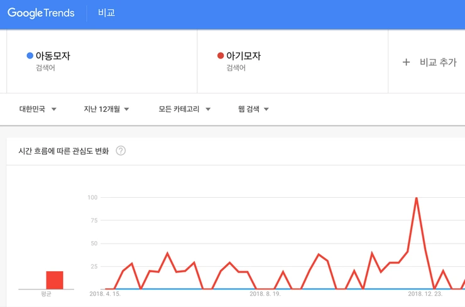Image resolution: width=465 pixels, height=307 pixels.
Task: Click the 아기모자 search term box
Action: pyautogui.click(x=292, y=61)
